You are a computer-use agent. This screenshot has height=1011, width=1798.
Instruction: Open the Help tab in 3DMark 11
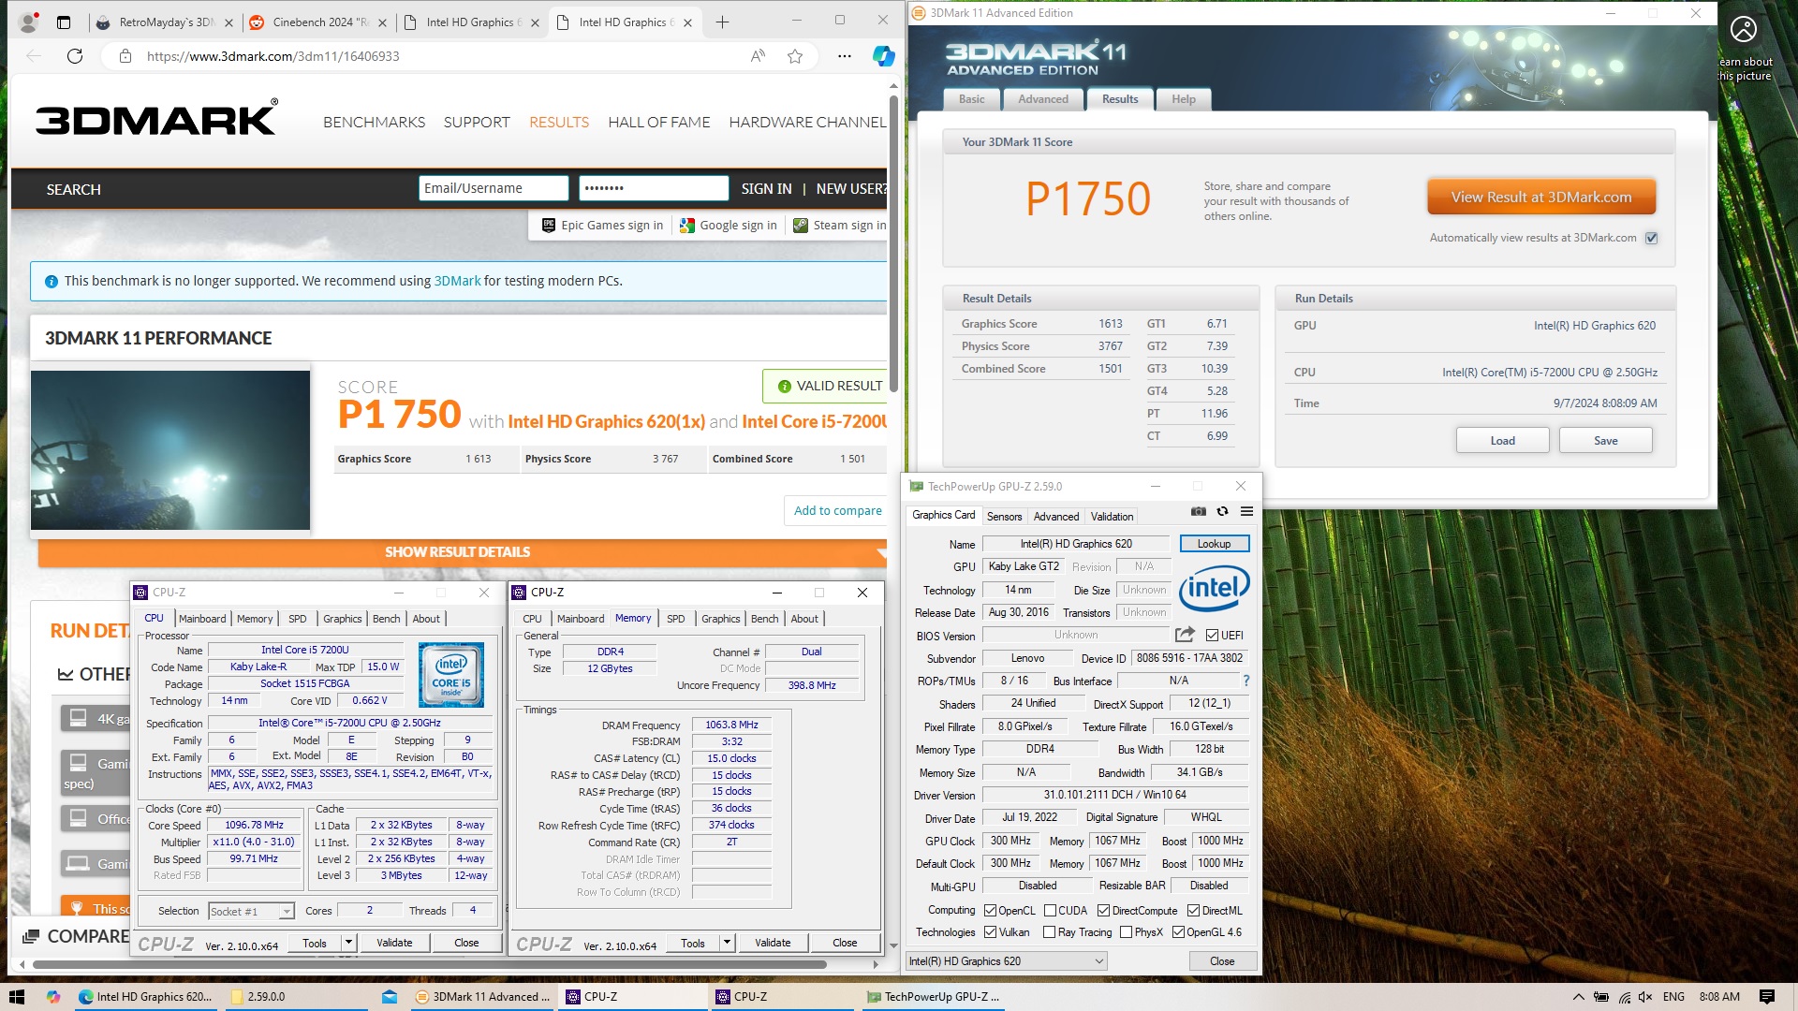coord(1183,99)
